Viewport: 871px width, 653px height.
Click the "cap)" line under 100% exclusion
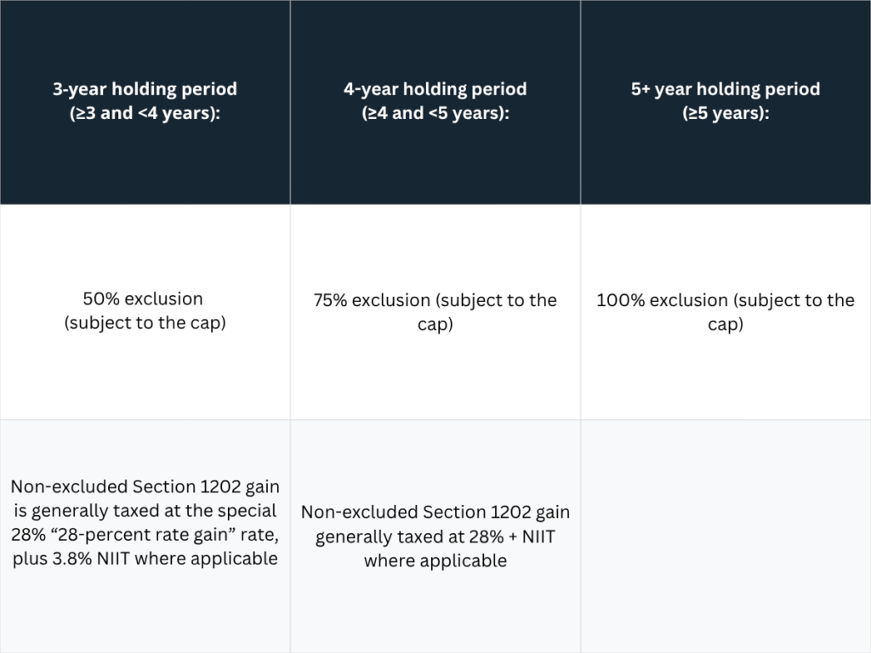(726, 325)
